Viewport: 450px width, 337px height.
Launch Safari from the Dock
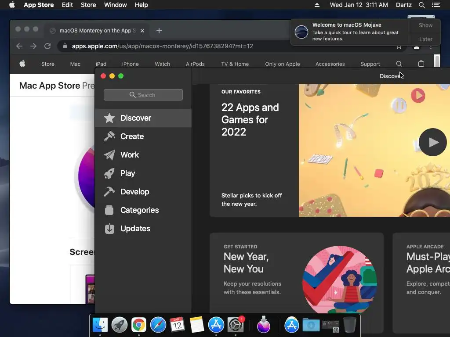pos(158,325)
